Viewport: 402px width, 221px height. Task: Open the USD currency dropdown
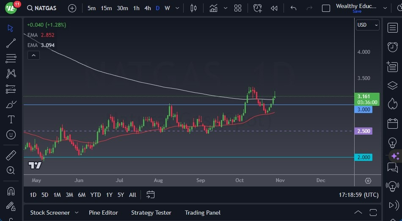point(367,25)
